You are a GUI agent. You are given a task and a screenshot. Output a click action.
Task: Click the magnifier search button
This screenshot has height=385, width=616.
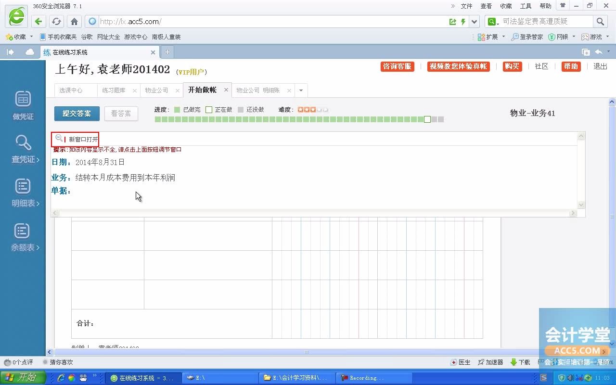click(600, 21)
